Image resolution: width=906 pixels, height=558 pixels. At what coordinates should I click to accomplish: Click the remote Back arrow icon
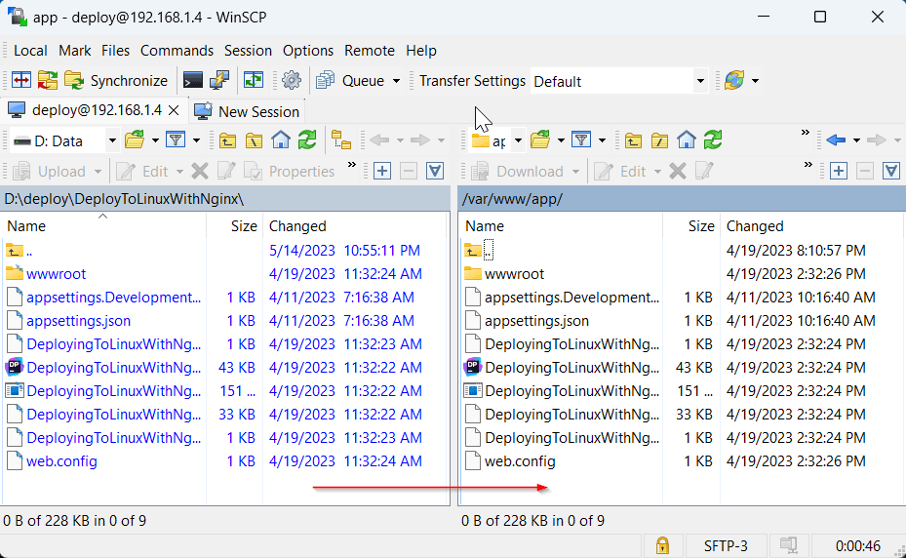tap(836, 140)
